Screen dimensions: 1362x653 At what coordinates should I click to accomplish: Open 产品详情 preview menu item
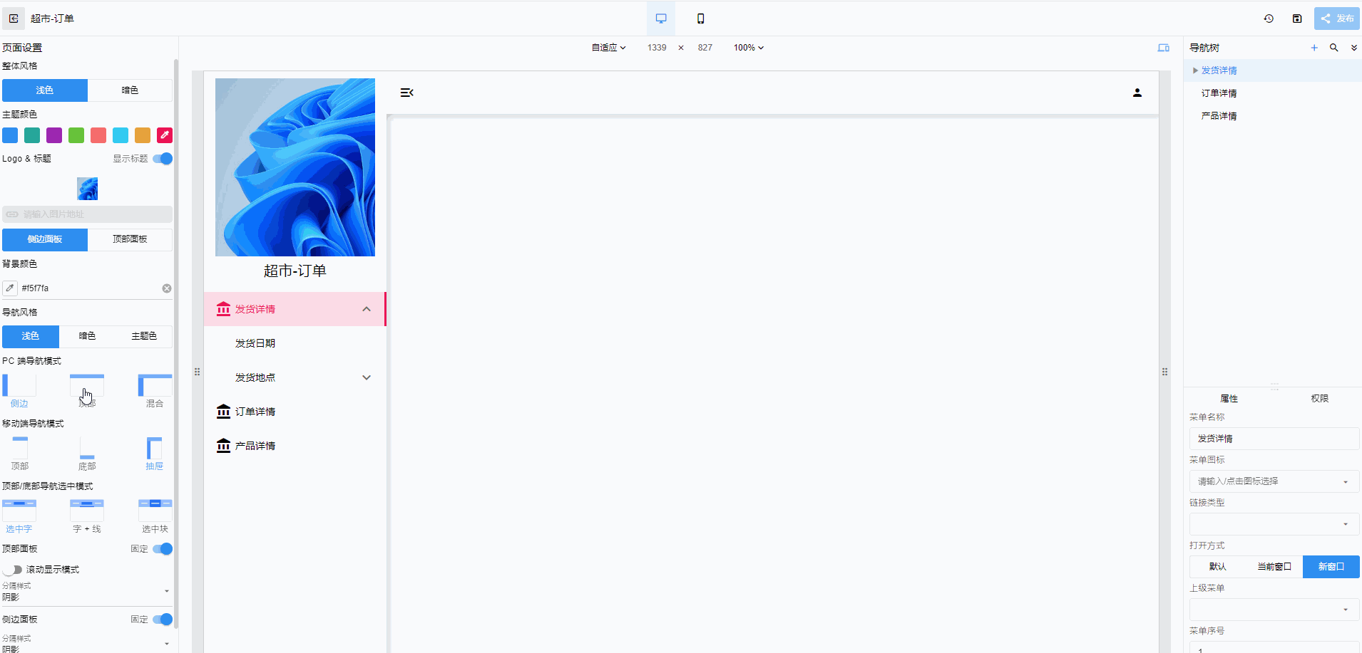pyautogui.click(x=295, y=446)
